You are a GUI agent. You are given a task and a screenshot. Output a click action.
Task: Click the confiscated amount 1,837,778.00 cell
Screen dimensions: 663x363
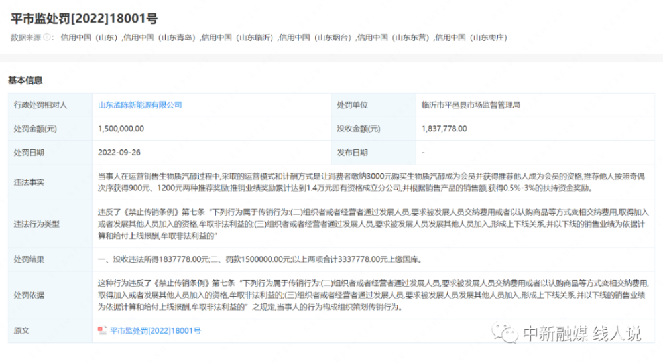535,129
